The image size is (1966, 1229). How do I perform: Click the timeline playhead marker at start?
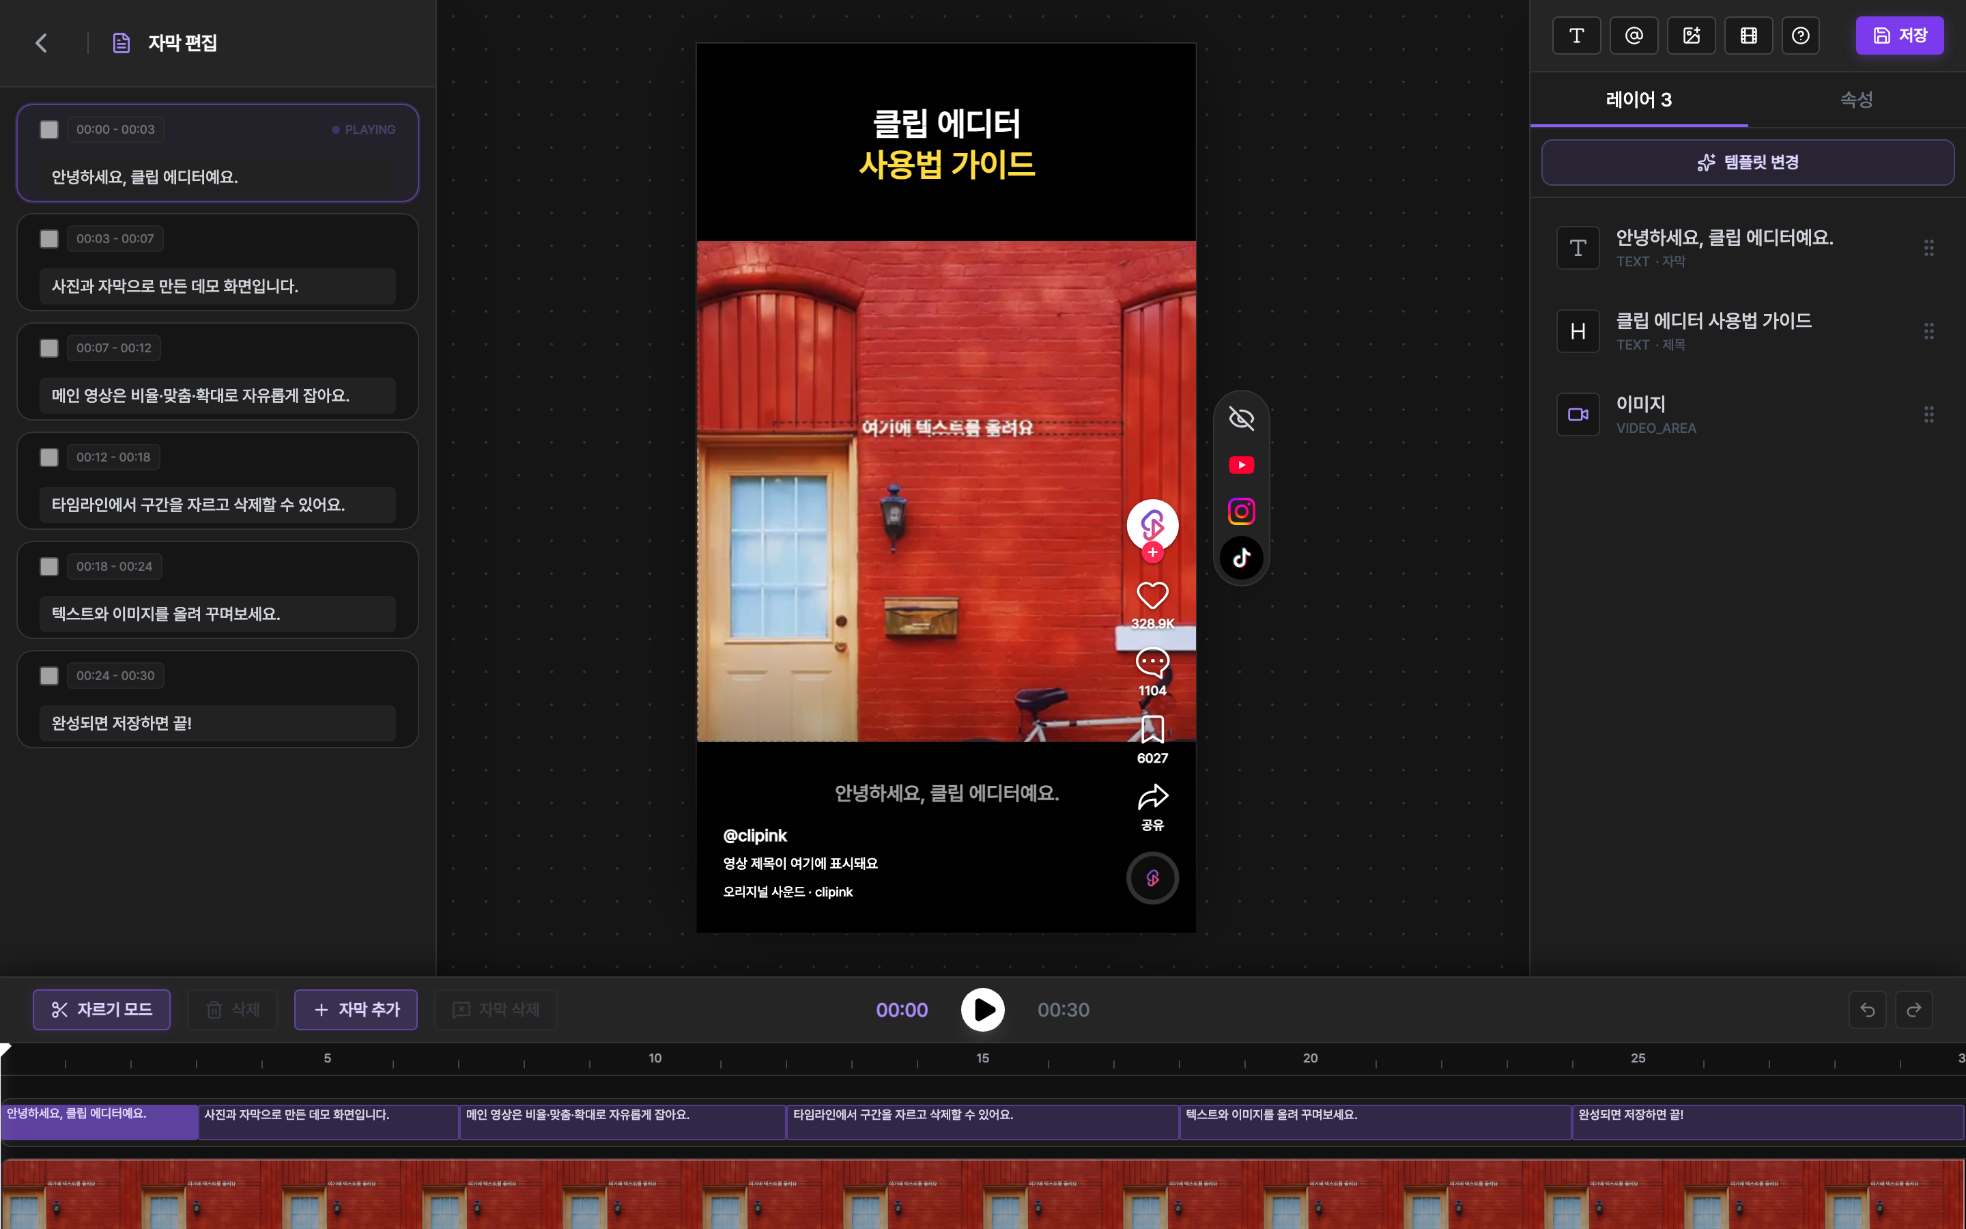click(x=5, y=1049)
